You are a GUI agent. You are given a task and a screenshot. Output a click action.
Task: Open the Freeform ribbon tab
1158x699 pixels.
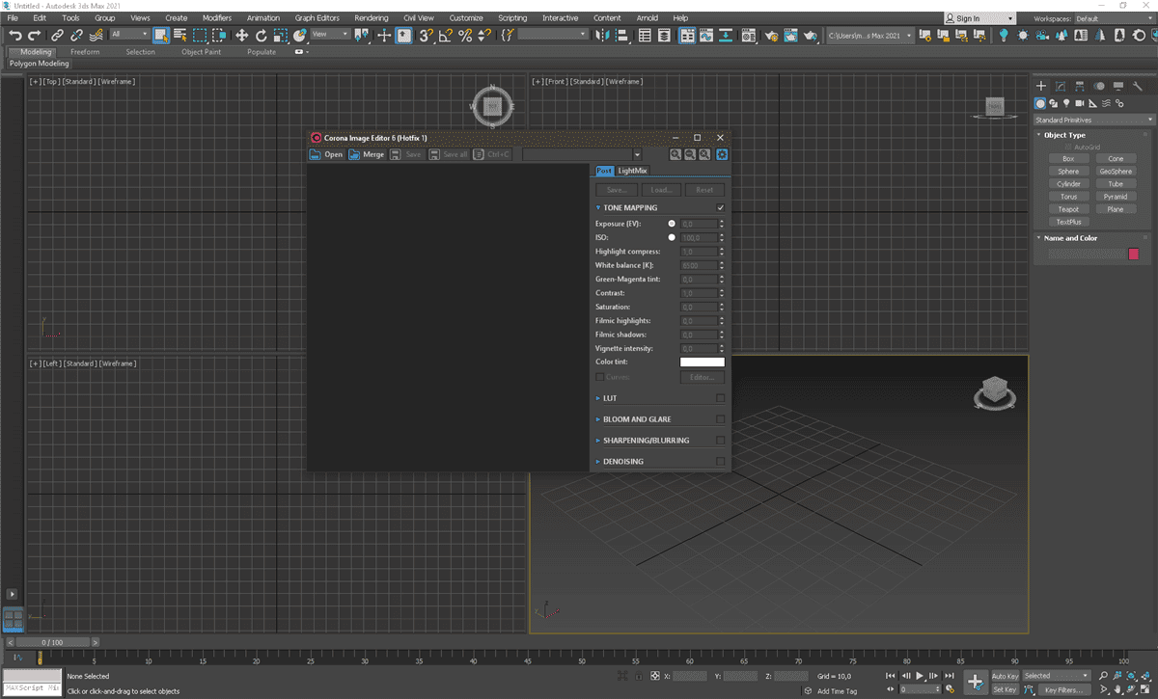(x=85, y=51)
